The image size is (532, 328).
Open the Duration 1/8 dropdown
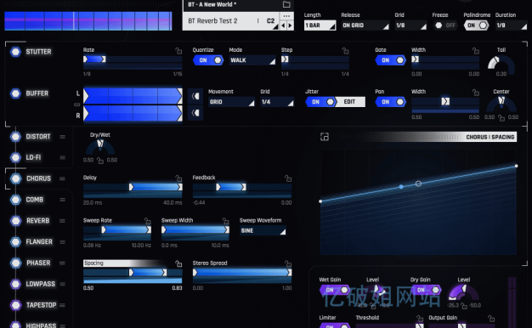pyautogui.click(x=511, y=25)
